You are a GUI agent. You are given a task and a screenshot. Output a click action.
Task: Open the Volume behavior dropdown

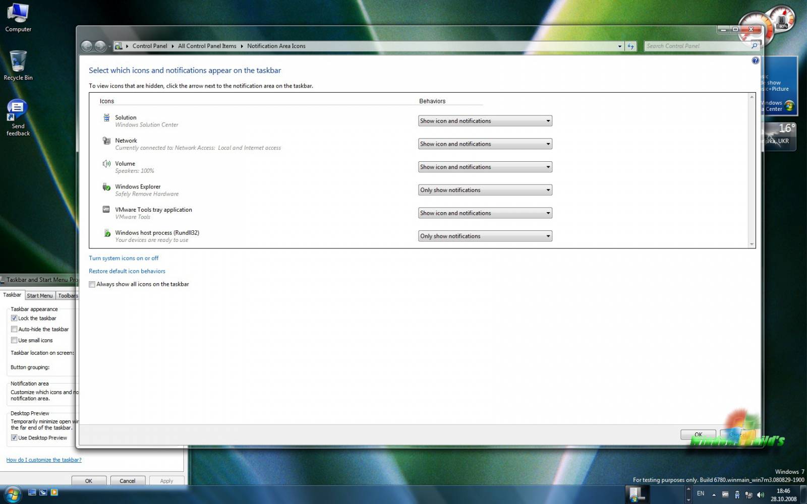[485, 167]
